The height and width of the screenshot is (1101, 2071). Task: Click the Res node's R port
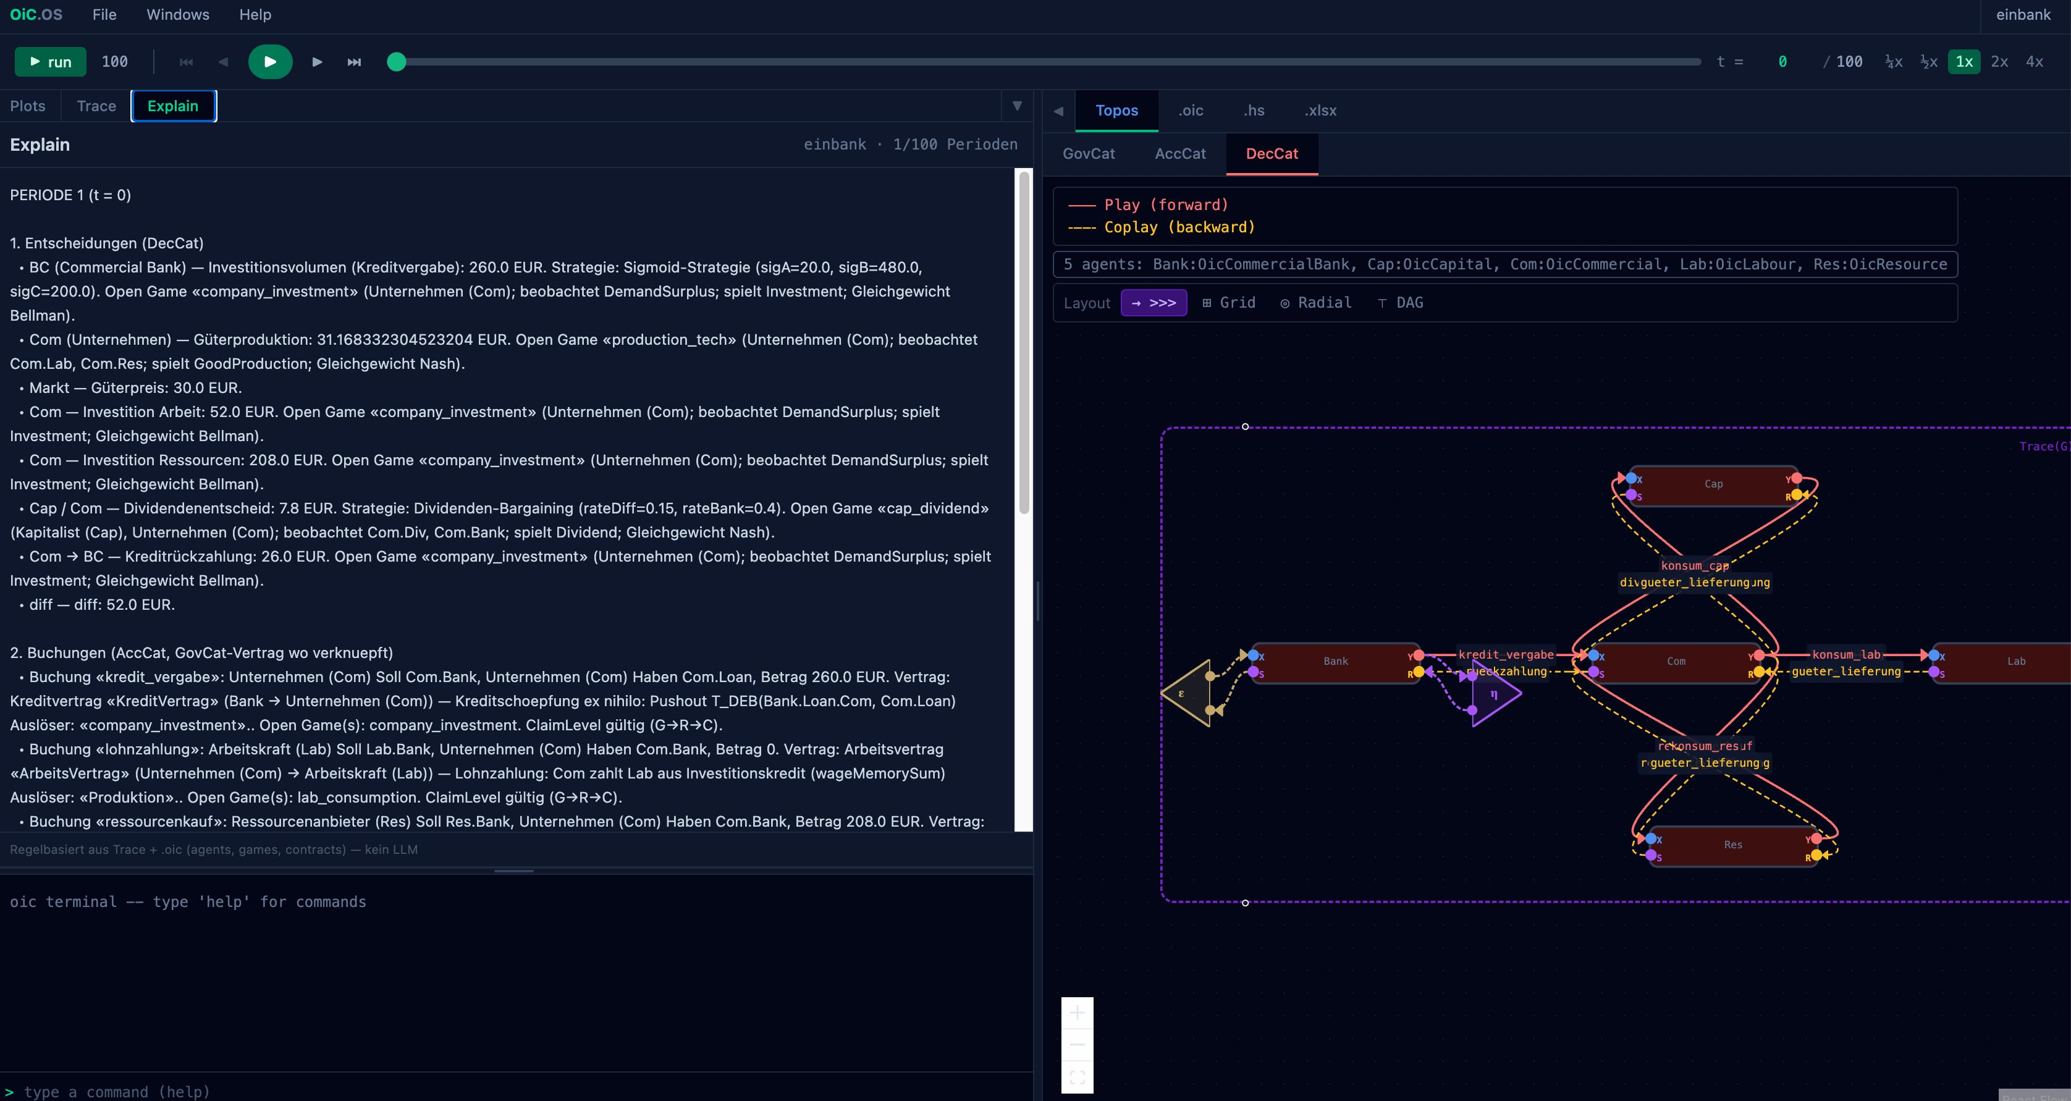click(1816, 856)
